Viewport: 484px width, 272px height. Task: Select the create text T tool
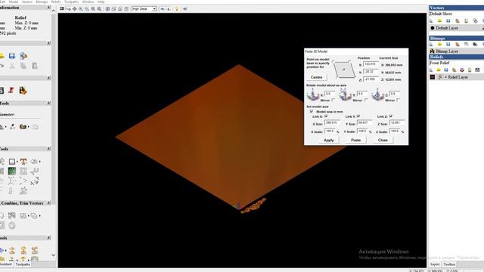click(x=23, y=161)
